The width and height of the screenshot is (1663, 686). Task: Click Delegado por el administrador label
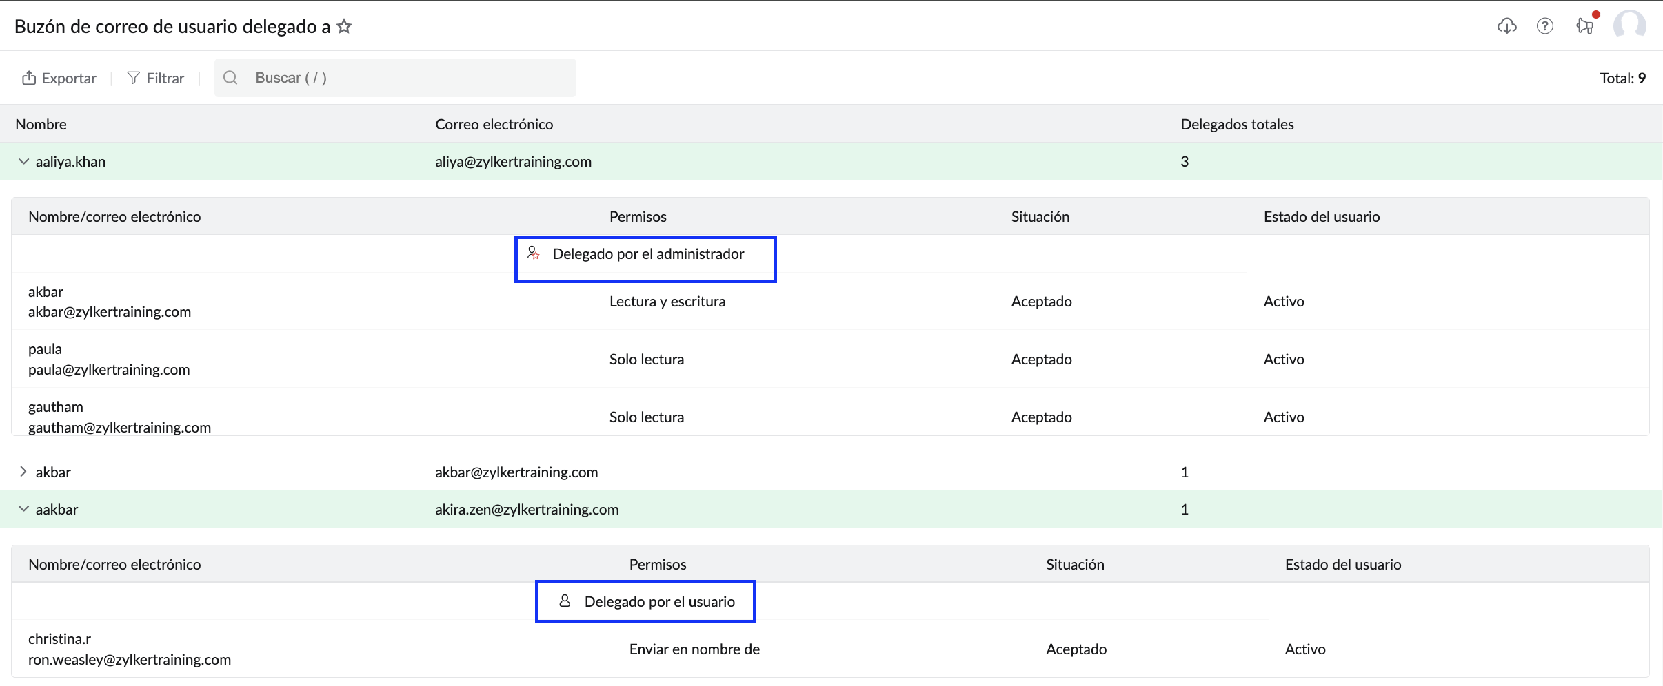click(648, 254)
